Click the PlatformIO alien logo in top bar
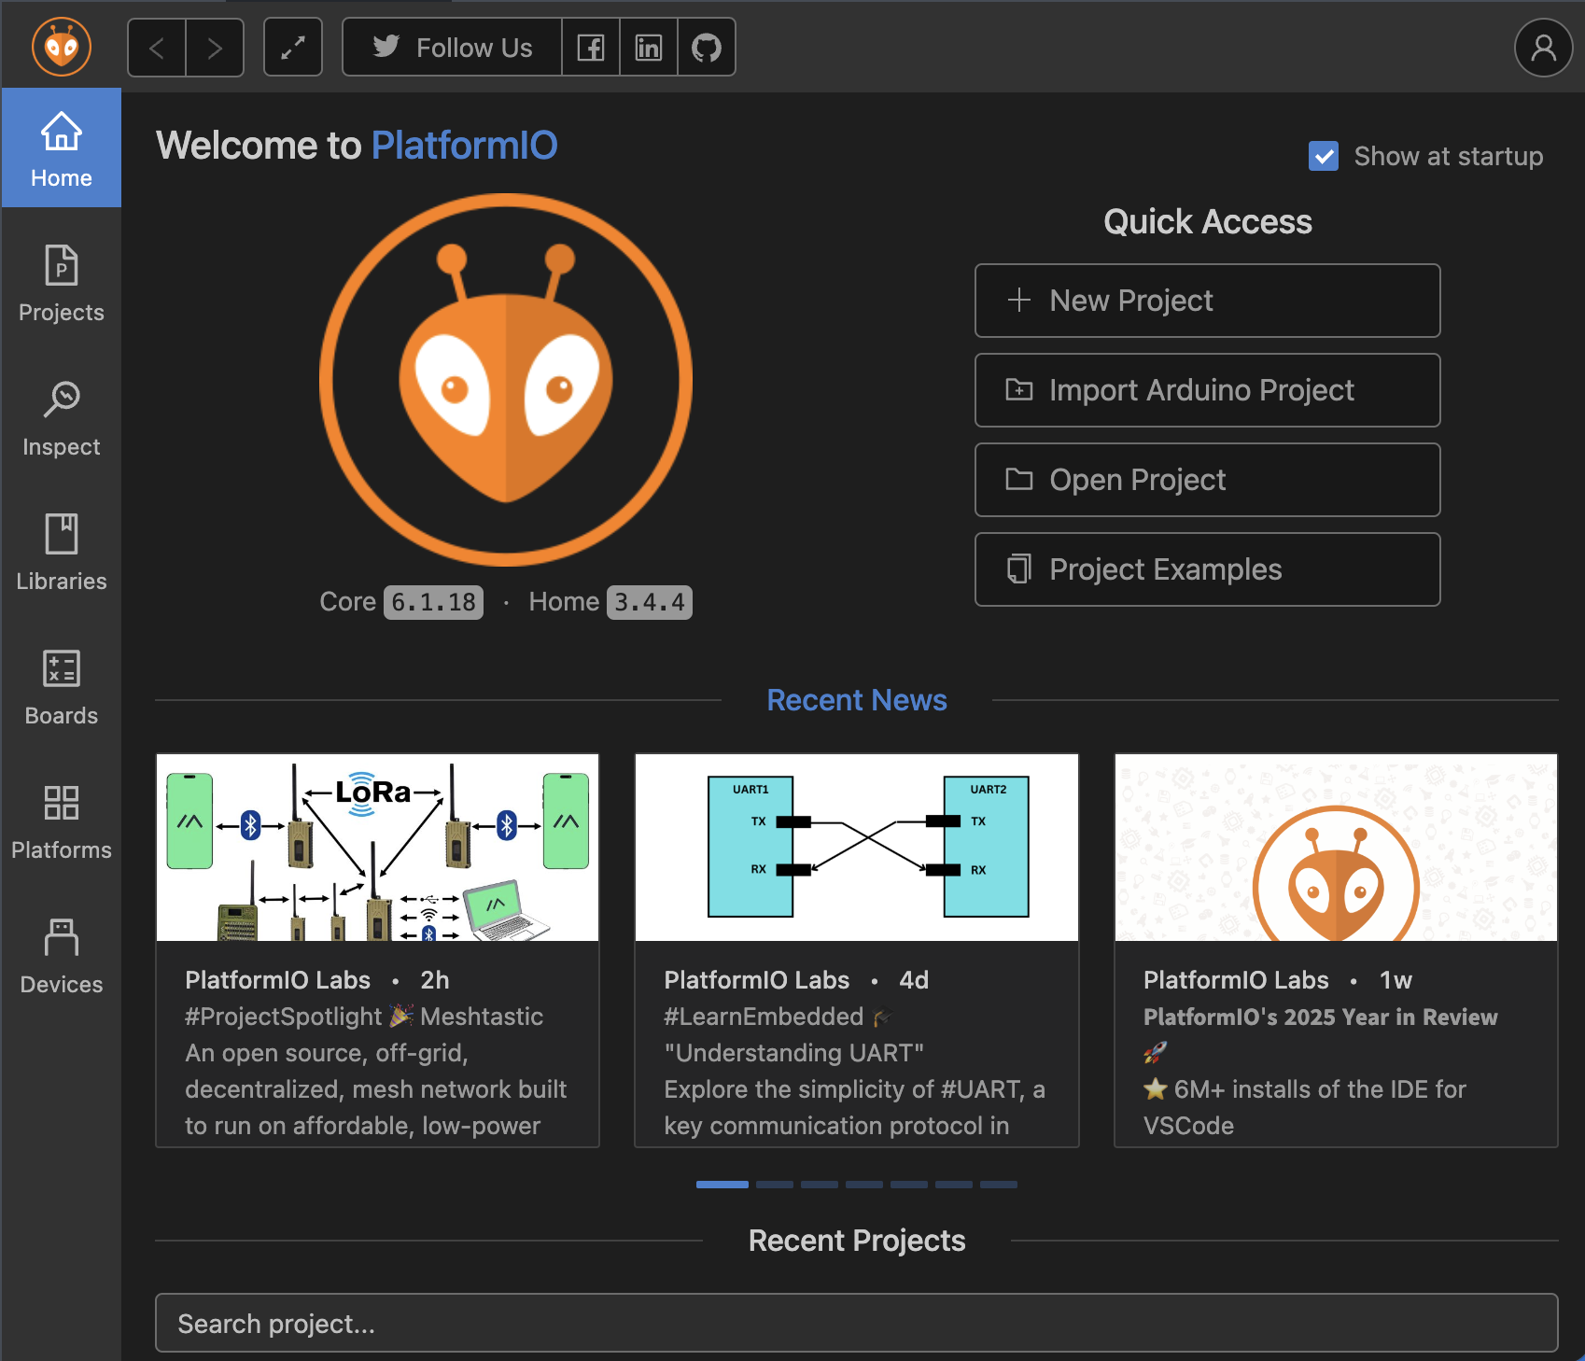 [62, 47]
